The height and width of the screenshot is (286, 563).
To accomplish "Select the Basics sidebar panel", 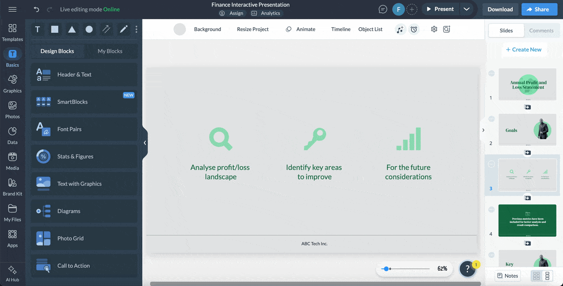I will tap(13, 58).
